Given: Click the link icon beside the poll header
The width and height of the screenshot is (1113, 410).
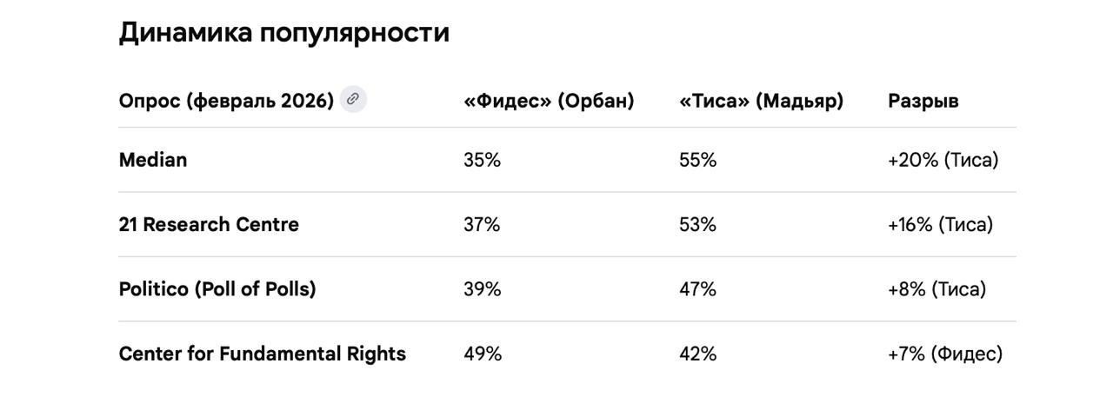Looking at the screenshot, I should coord(353,99).
